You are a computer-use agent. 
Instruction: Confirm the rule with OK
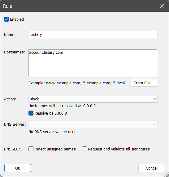click(x=18, y=168)
